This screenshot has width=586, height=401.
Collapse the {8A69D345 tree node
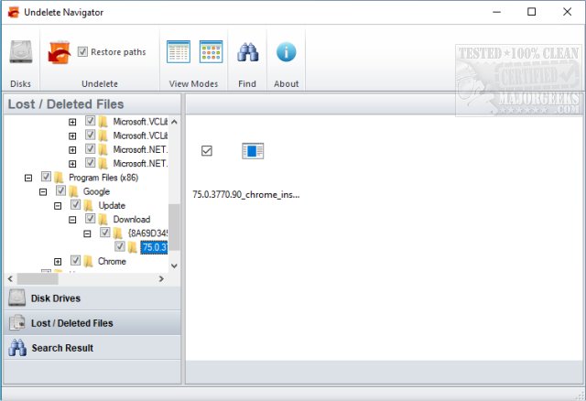(87, 234)
